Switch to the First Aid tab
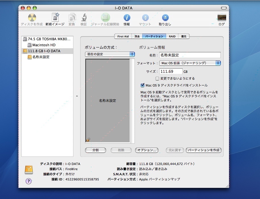The width and height of the screenshot is (260, 199). (x=123, y=37)
